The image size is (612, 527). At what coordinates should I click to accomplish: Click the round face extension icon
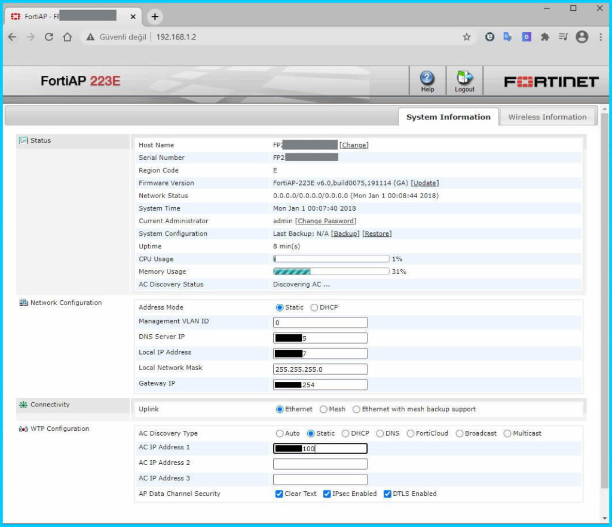coord(489,37)
